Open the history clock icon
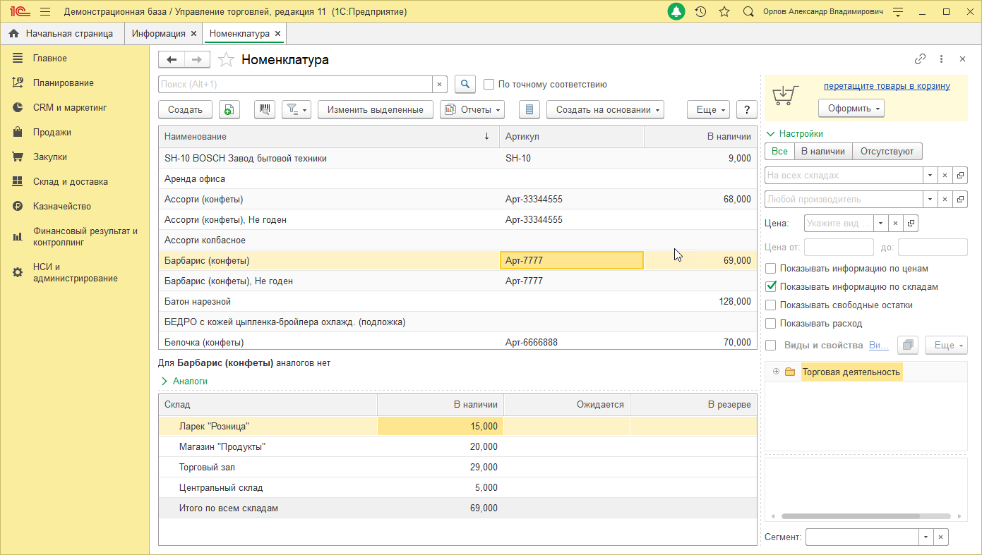The height and width of the screenshot is (555, 982). point(700,12)
